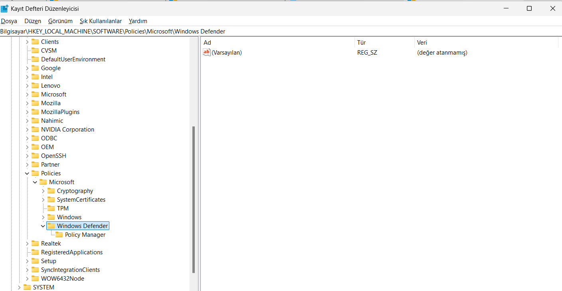This screenshot has width=562, height=291.
Task: Open the Görünüm menu
Action: click(x=60, y=21)
